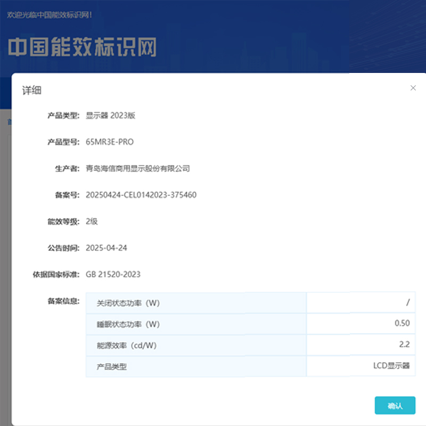Click the 产品类型 table row label
426x426 pixels.
click(x=112, y=367)
